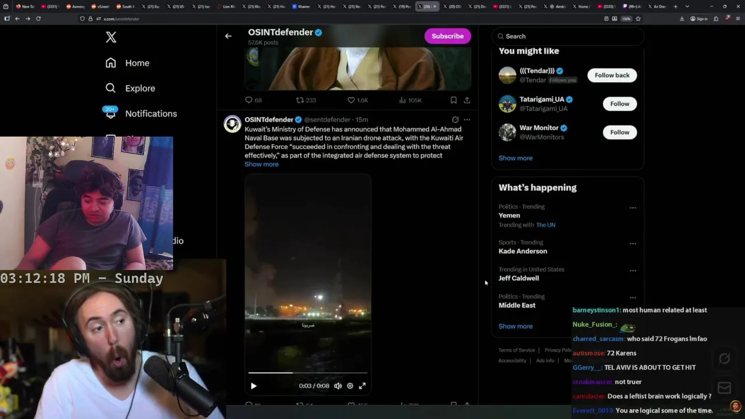Screen dimensions: 745x419
Task: Subscribe to OSINTdefender
Action: coord(448,36)
